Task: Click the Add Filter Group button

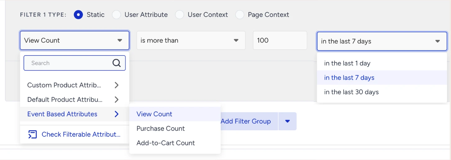Action: coord(248,121)
